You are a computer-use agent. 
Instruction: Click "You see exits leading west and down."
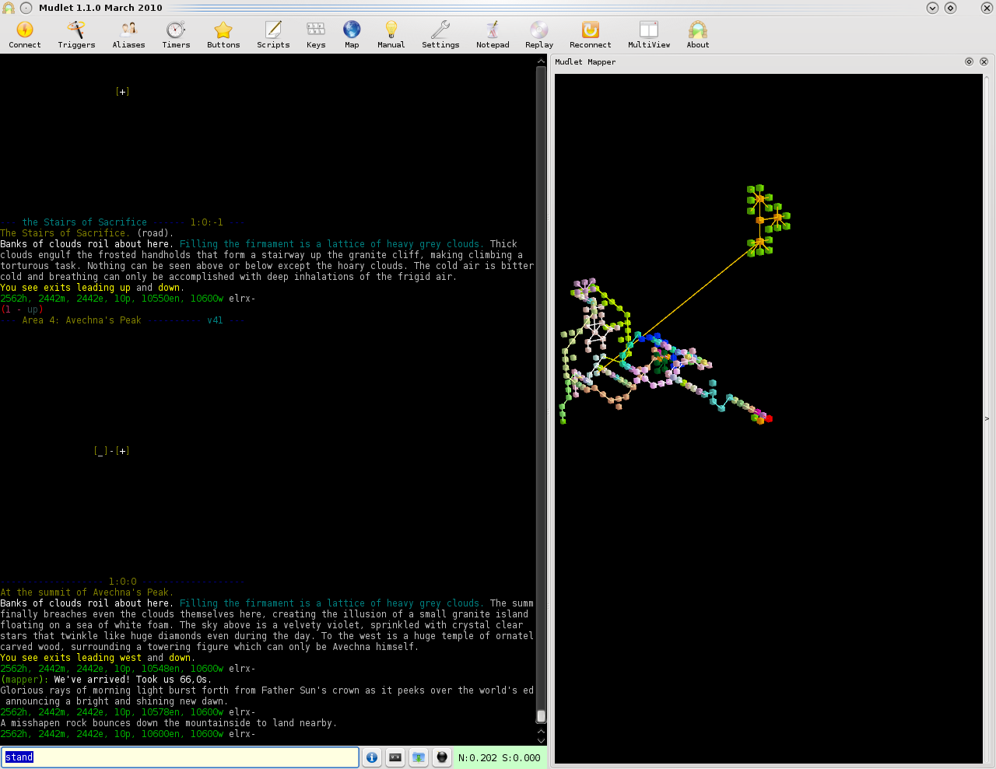98,658
